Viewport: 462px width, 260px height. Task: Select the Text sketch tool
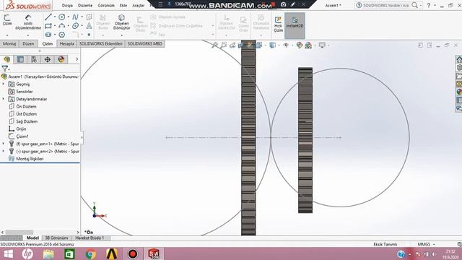point(89,26)
